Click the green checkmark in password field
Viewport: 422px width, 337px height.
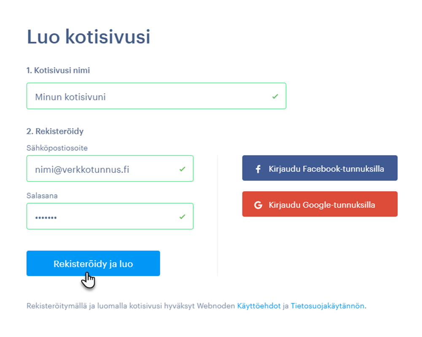(x=182, y=217)
